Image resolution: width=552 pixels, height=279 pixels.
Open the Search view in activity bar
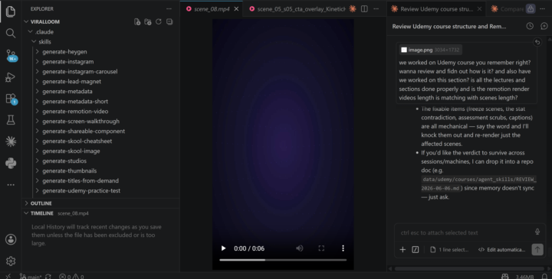(11, 34)
